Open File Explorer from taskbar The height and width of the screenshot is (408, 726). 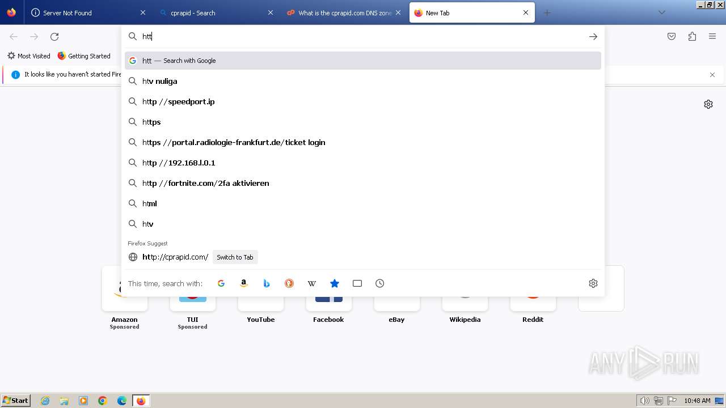64,401
